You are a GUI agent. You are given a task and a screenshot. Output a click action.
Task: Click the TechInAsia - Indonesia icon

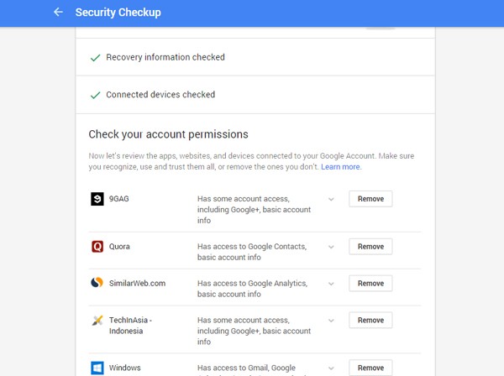click(x=97, y=320)
